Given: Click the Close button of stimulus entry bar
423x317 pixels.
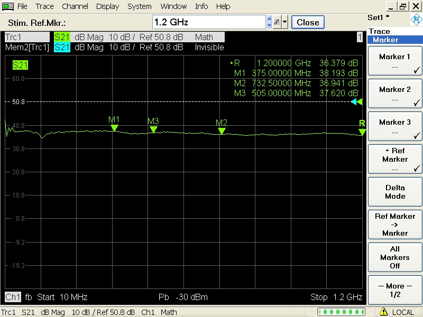Looking at the screenshot, I should click(x=308, y=22).
